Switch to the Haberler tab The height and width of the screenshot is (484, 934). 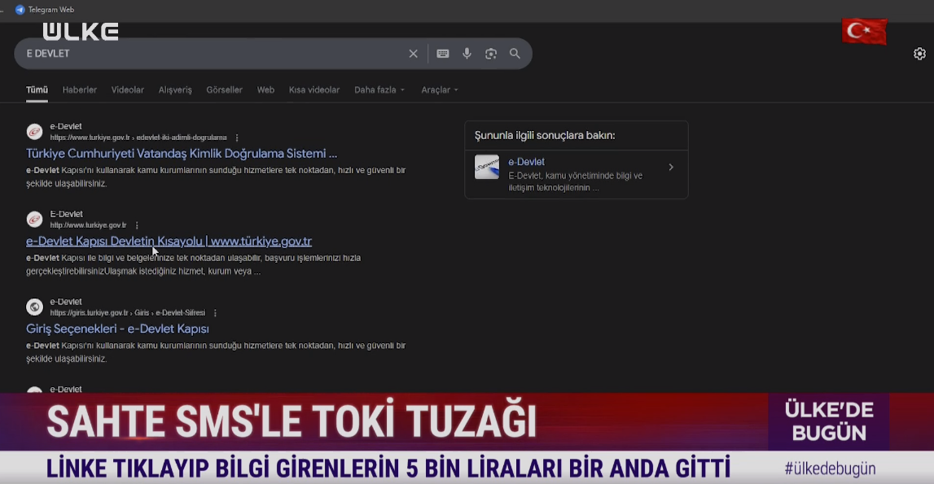pyautogui.click(x=80, y=90)
